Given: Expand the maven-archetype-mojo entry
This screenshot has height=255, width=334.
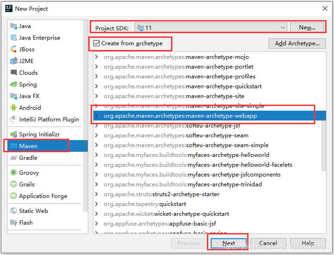Looking at the screenshot, I should 97,57.
